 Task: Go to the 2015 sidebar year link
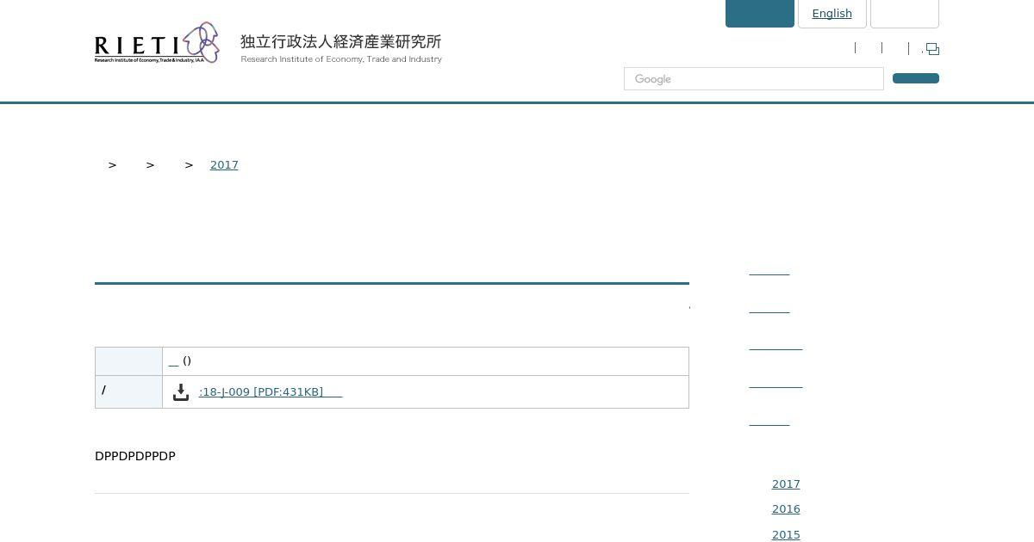coord(786,535)
